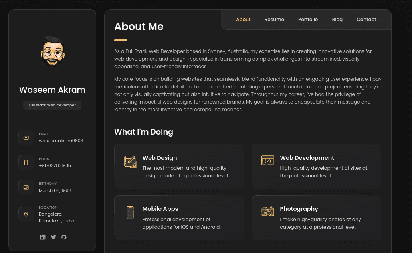Open the Contact tab
Image resolution: width=412 pixels, height=253 pixels.
click(366, 20)
